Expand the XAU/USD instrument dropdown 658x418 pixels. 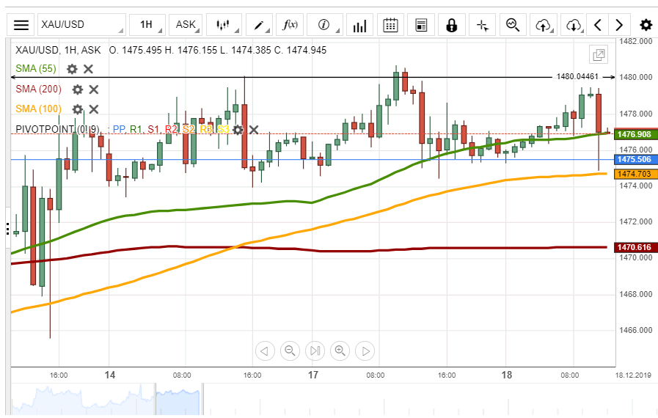[x=81, y=25]
